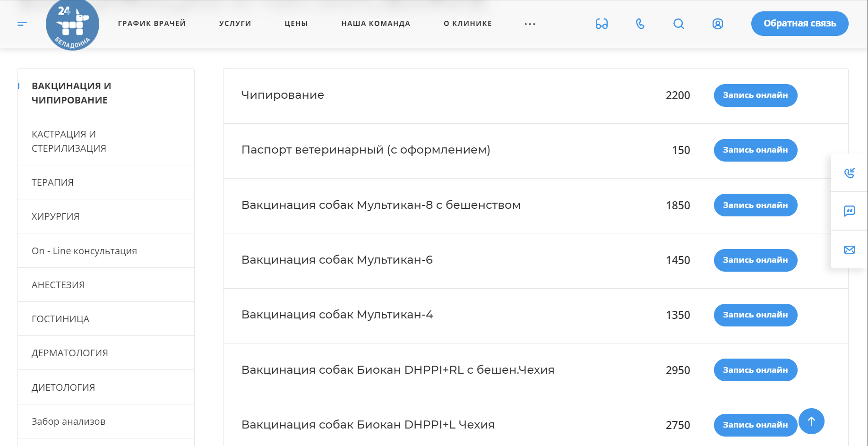Screen dimensions: 868x446
Task: Open the hamburger menu icon
Action: 22,24
